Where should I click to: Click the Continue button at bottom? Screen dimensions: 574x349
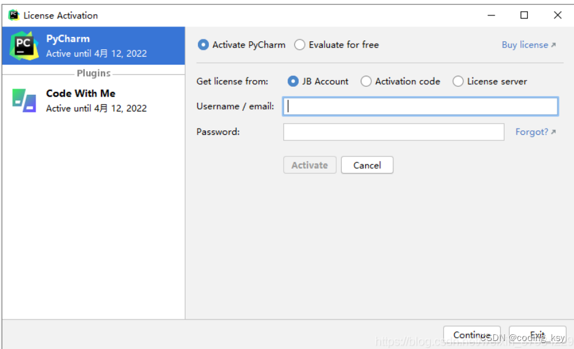pos(471,335)
